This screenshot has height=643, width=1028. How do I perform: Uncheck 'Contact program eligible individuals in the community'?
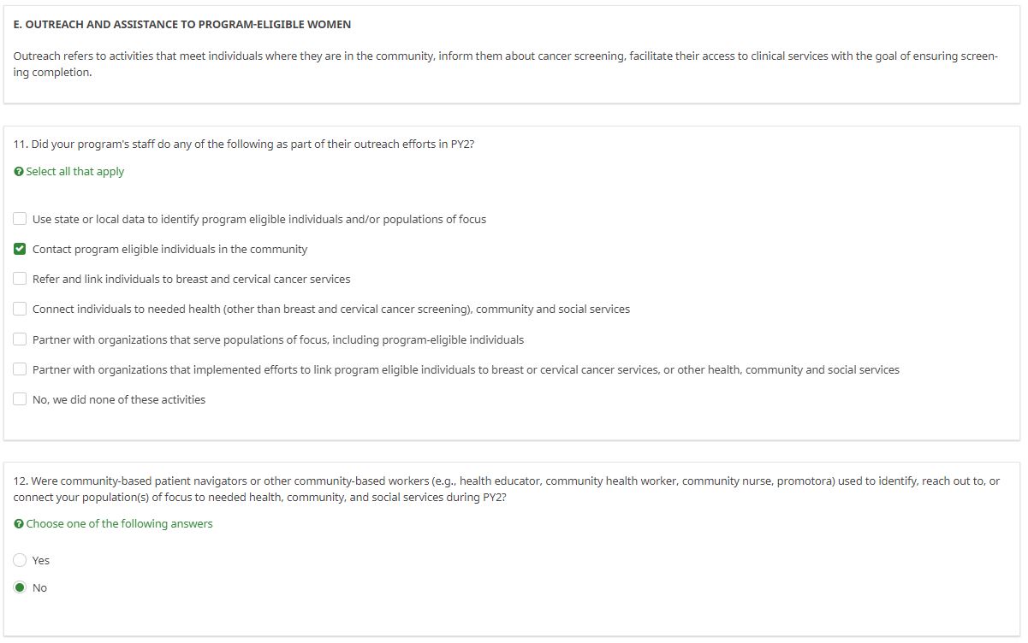(x=20, y=249)
